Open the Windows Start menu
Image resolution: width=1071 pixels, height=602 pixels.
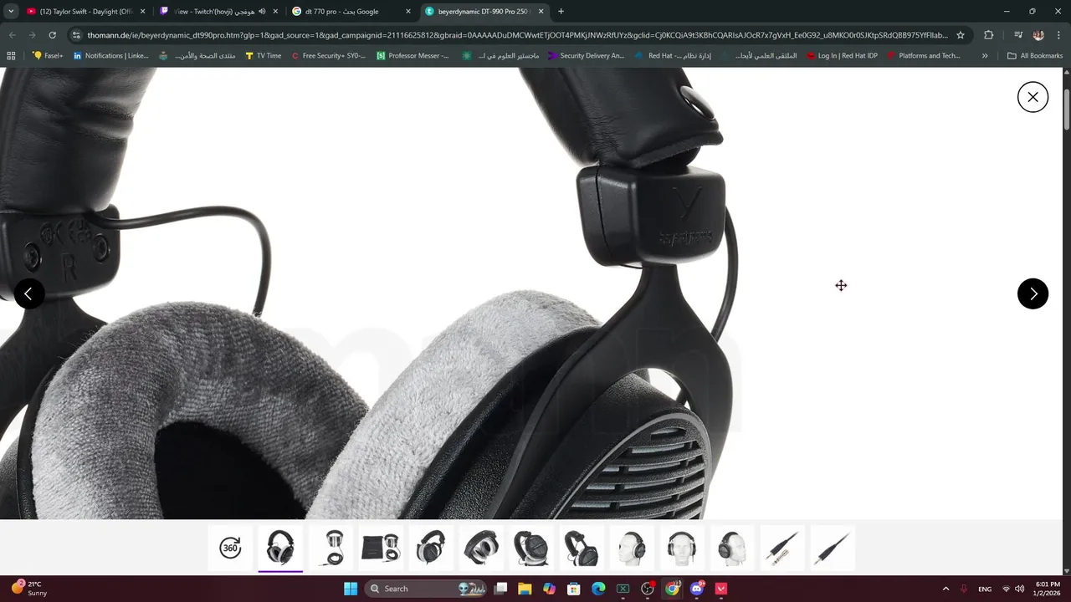point(351,589)
